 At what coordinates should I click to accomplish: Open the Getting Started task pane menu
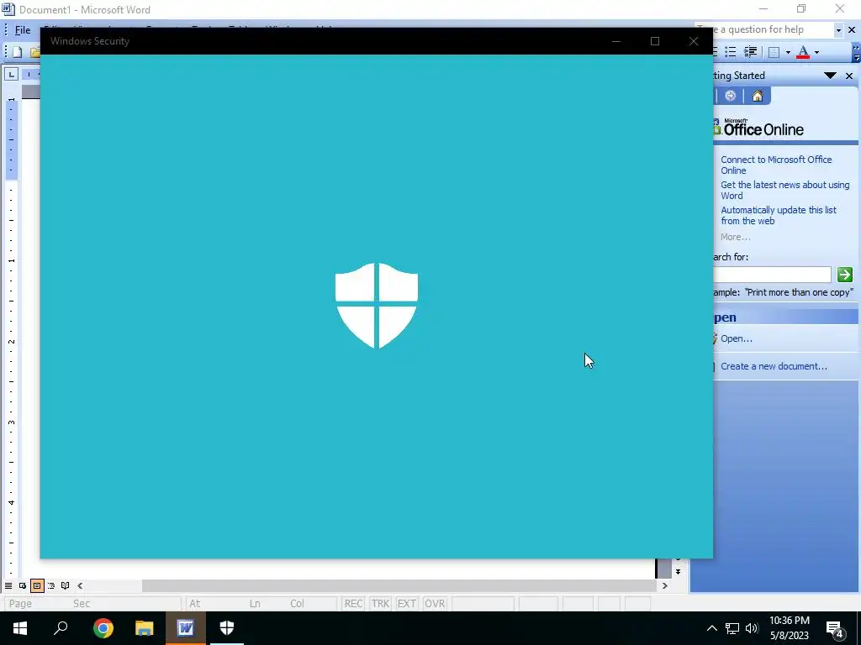(830, 75)
